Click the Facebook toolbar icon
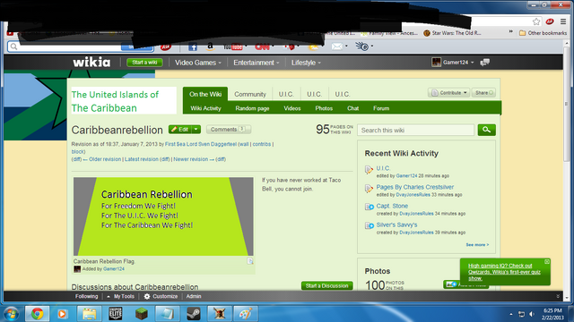 (x=193, y=47)
